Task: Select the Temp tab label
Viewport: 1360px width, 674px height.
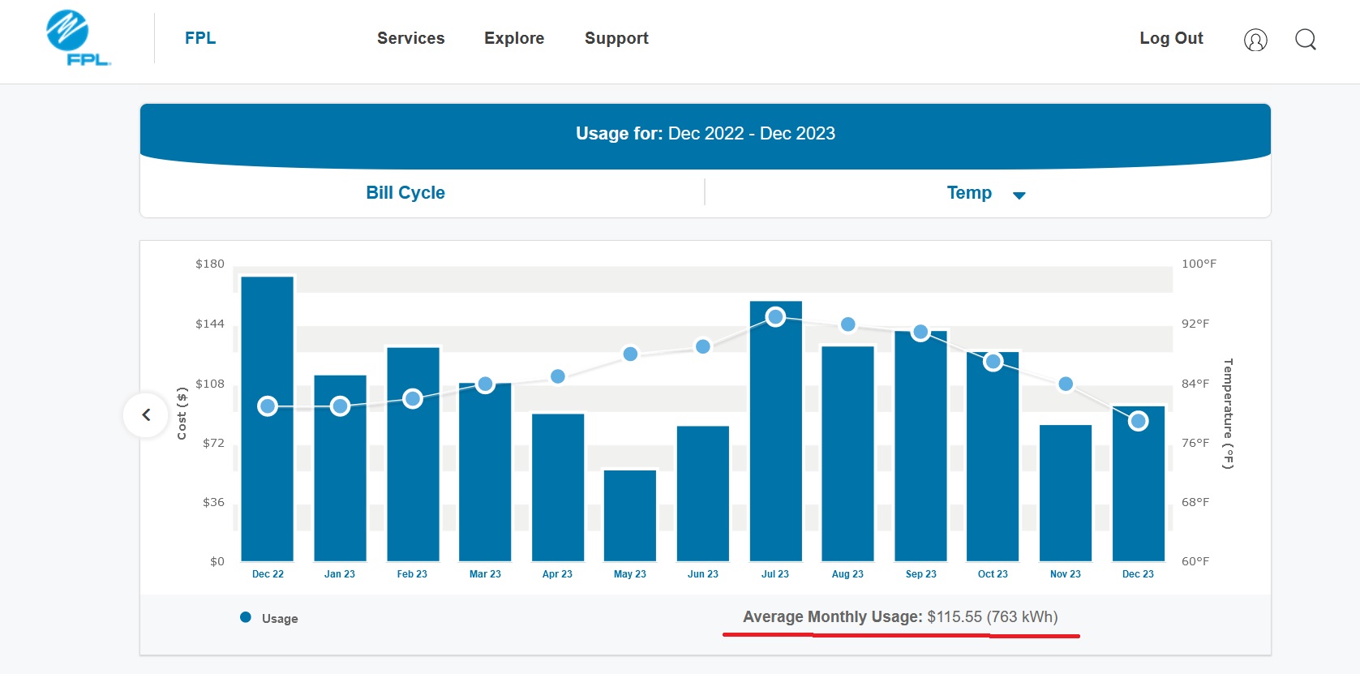Action: [x=969, y=192]
